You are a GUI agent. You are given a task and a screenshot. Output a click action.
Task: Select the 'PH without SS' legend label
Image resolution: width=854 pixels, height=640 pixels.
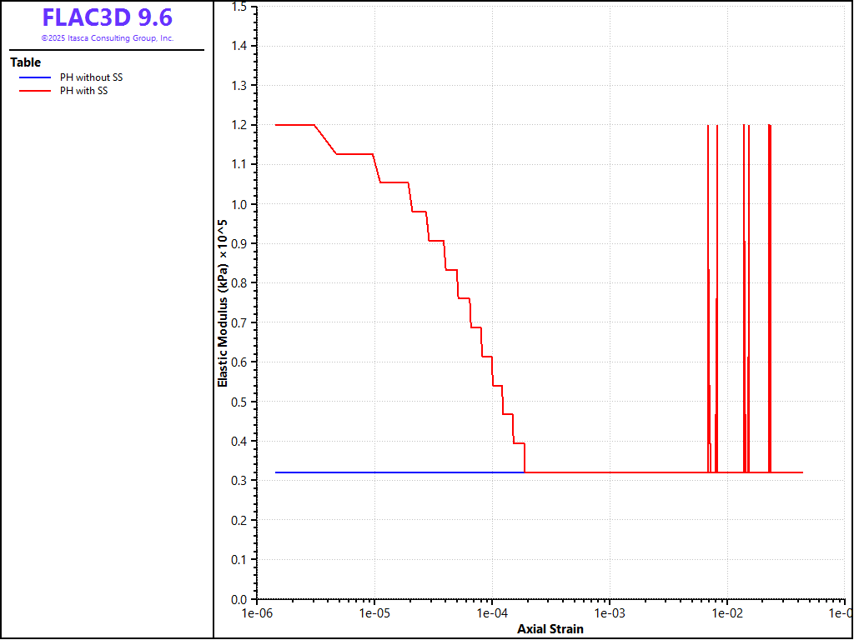tap(91, 77)
